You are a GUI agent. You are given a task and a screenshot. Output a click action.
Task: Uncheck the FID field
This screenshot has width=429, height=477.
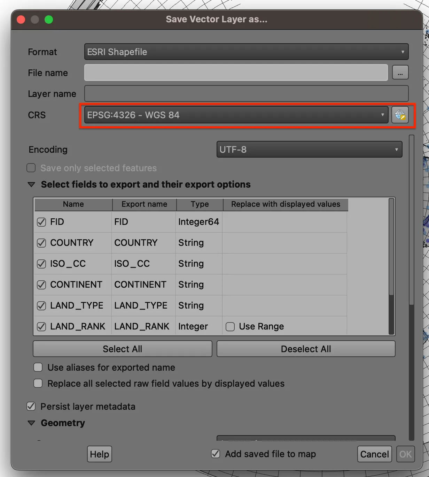pos(41,222)
